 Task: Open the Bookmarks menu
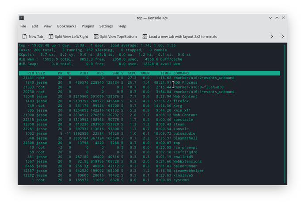coord(66,26)
